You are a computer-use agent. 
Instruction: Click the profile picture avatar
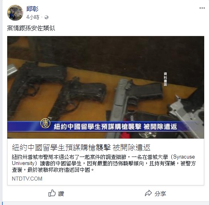15,13
